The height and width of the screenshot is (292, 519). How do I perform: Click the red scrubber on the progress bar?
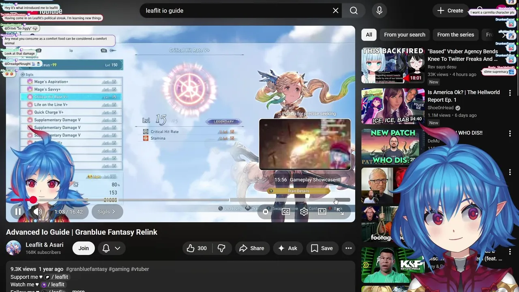pyautogui.click(x=33, y=200)
